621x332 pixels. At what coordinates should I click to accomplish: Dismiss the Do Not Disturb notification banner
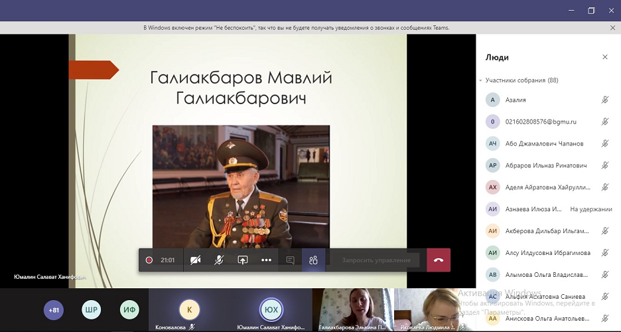click(x=612, y=28)
